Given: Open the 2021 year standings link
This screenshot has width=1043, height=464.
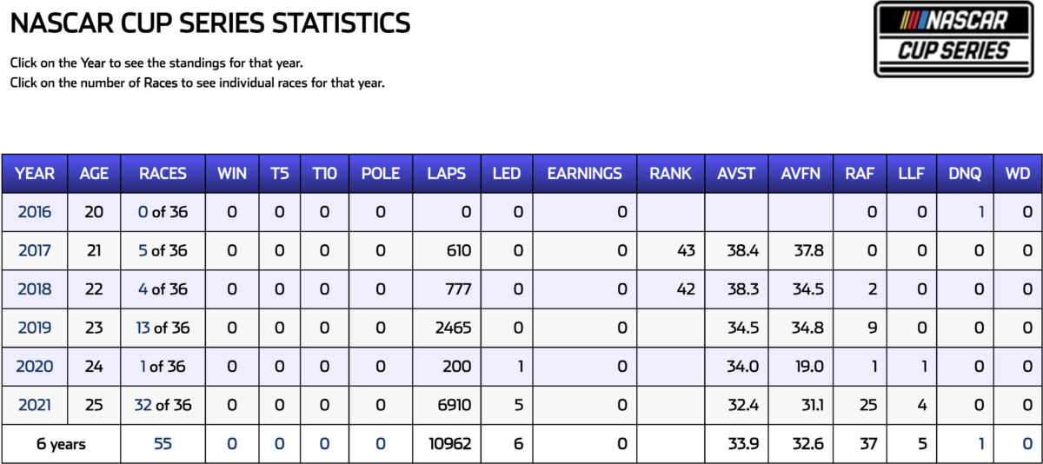Looking at the screenshot, I should click(x=35, y=405).
